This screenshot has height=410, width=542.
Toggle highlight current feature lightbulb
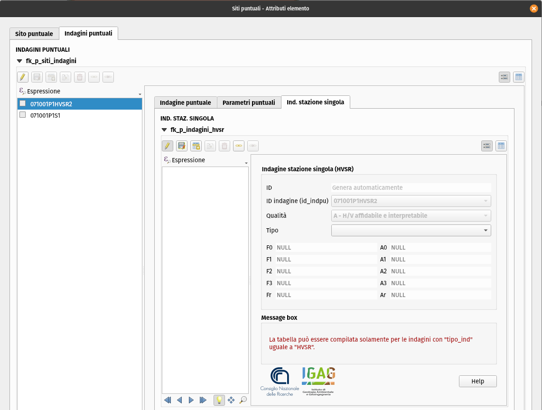[219, 400]
